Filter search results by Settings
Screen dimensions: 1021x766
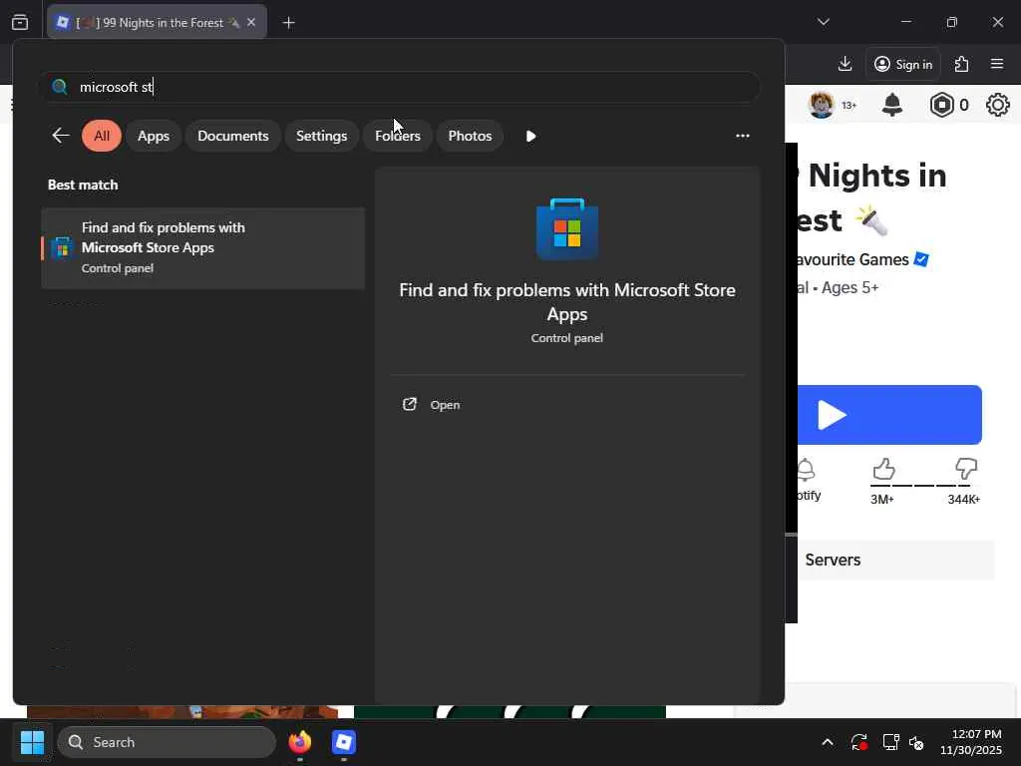click(x=322, y=136)
